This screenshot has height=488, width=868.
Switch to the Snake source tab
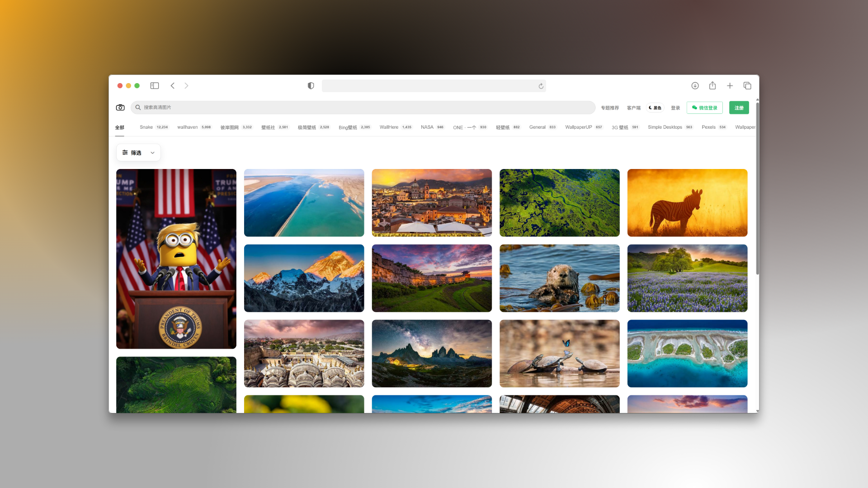[x=154, y=127]
